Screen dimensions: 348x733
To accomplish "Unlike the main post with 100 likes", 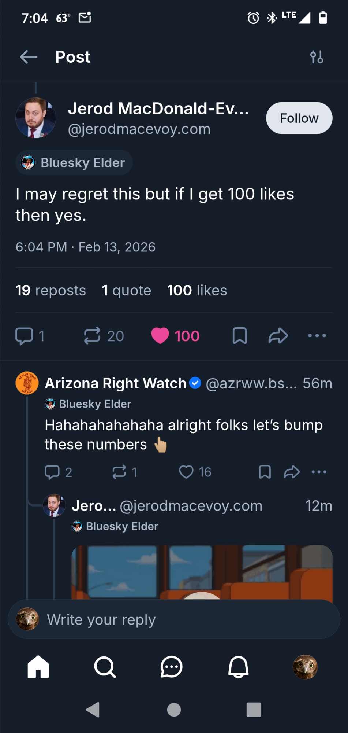I will (160, 336).
